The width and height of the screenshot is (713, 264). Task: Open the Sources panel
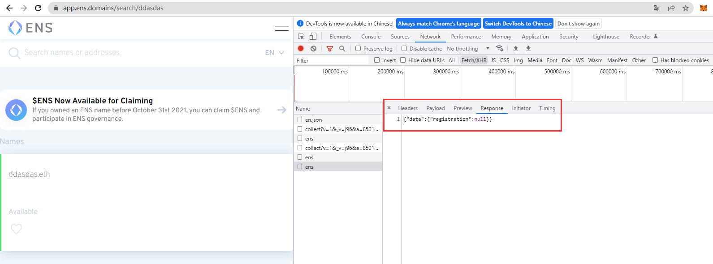pos(400,37)
